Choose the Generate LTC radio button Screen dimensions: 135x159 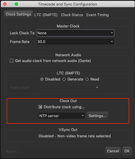tap(64, 79)
